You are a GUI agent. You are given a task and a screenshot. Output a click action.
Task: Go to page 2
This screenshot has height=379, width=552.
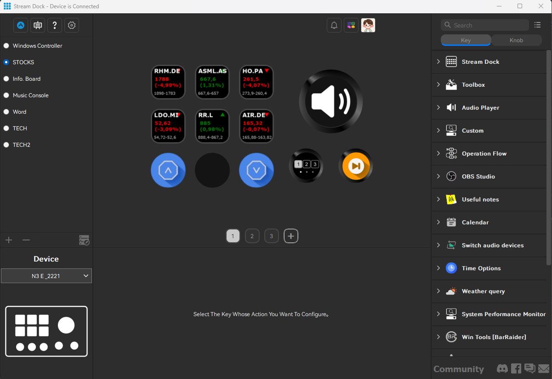pyautogui.click(x=252, y=236)
